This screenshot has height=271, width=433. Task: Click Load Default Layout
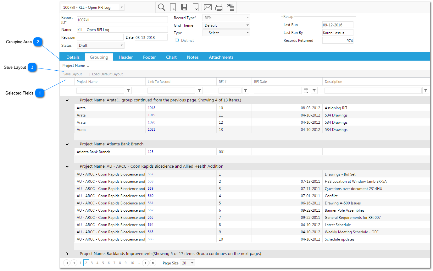(107, 74)
